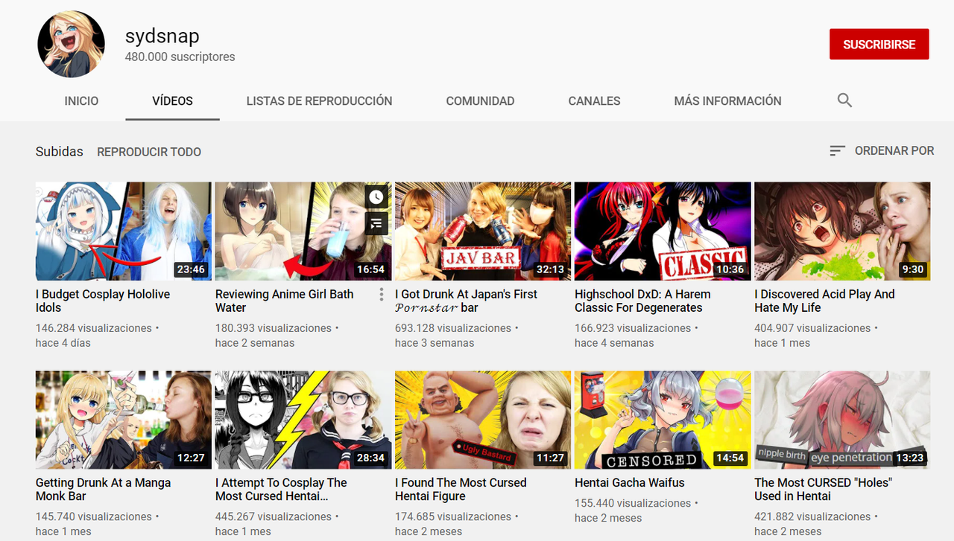Image resolution: width=954 pixels, height=541 pixels.
Task: Click the 23:46 Hololive cosplay thumbnail
Action: (124, 231)
